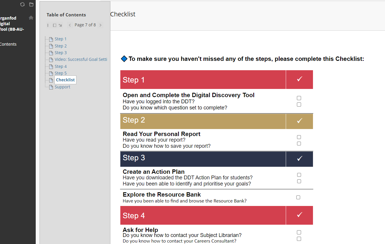
Task: Check 'Do you know how to save your report?'
Action: pyautogui.click(x=299, y=143)
